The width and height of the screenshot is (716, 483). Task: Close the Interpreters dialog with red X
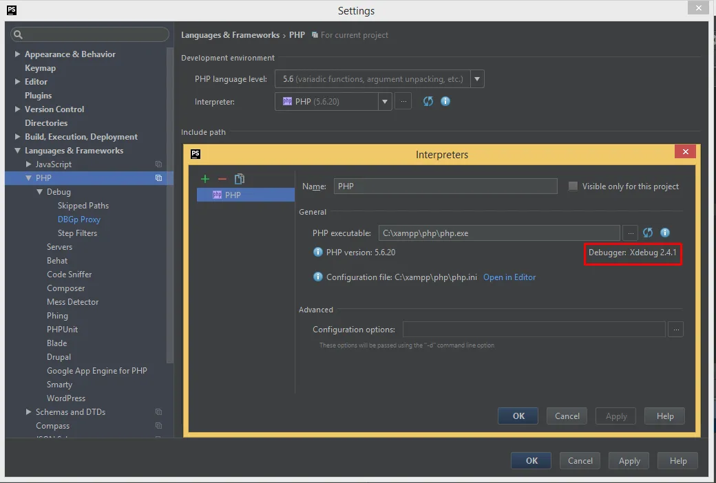coord(685,151)
